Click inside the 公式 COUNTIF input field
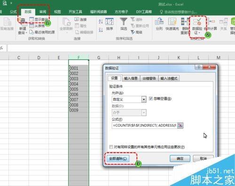The height and width of the screenshot is (186, 235). (x=144, y=126)
